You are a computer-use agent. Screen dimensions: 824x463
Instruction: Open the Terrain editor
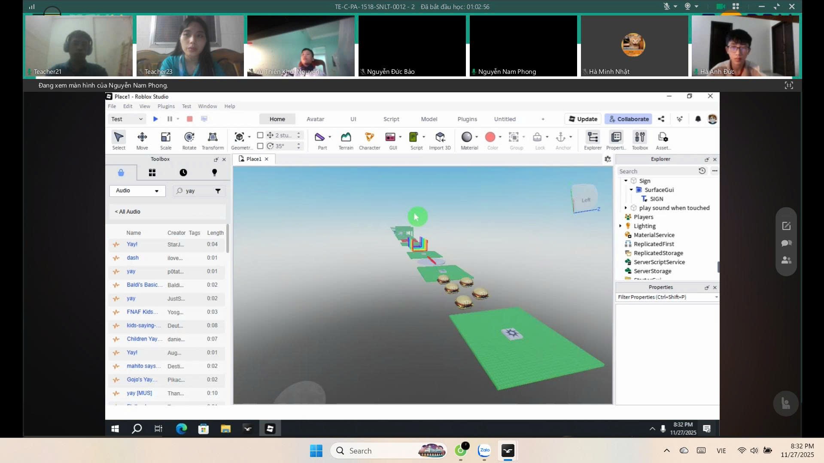click(x=346, y=140)
